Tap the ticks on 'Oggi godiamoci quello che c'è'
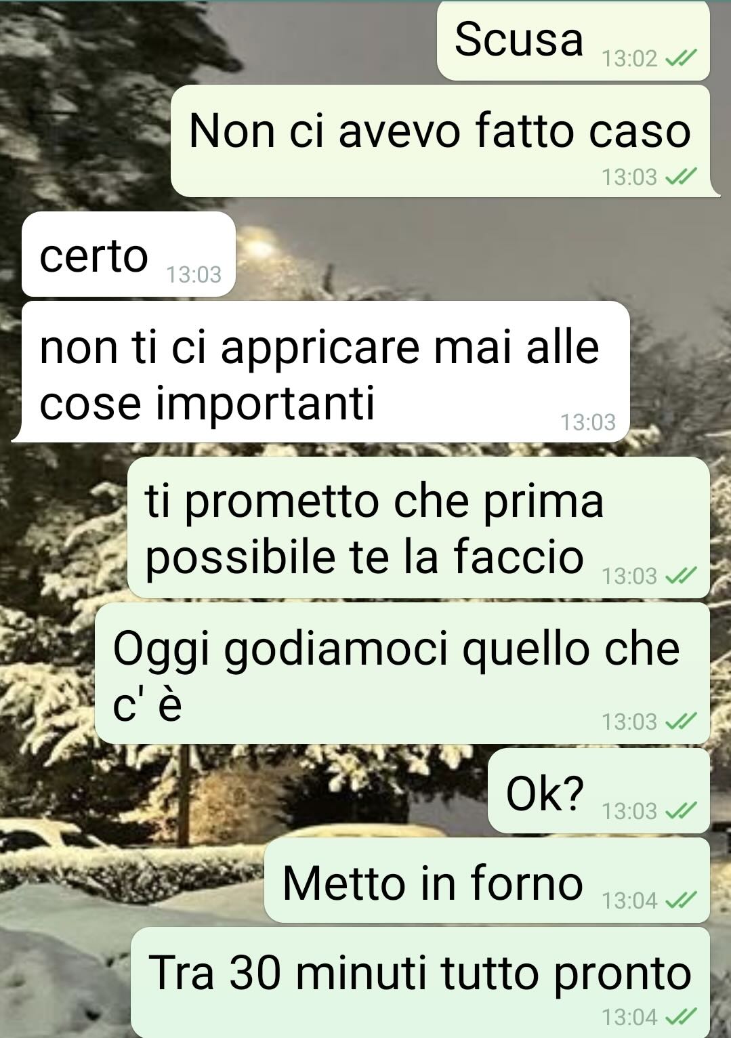The image size is (731, 1038). pos(681,722)
